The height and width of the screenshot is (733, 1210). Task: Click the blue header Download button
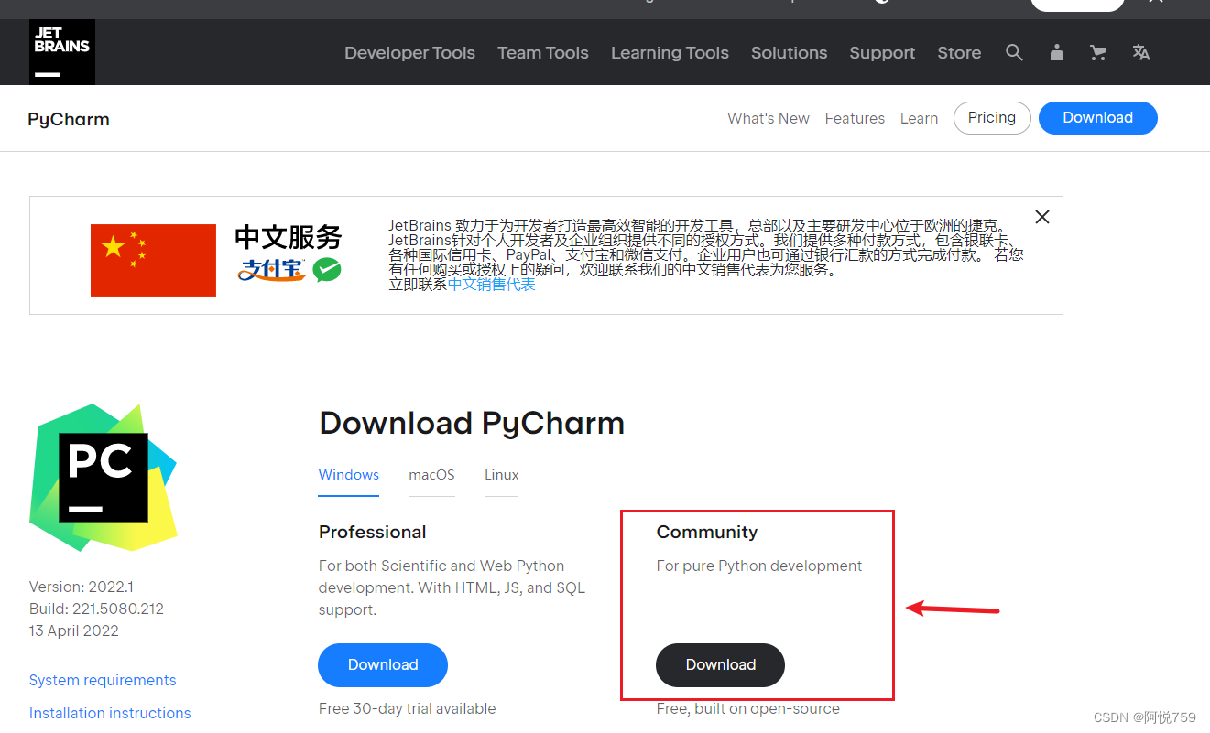click(x=1098, y=117)
